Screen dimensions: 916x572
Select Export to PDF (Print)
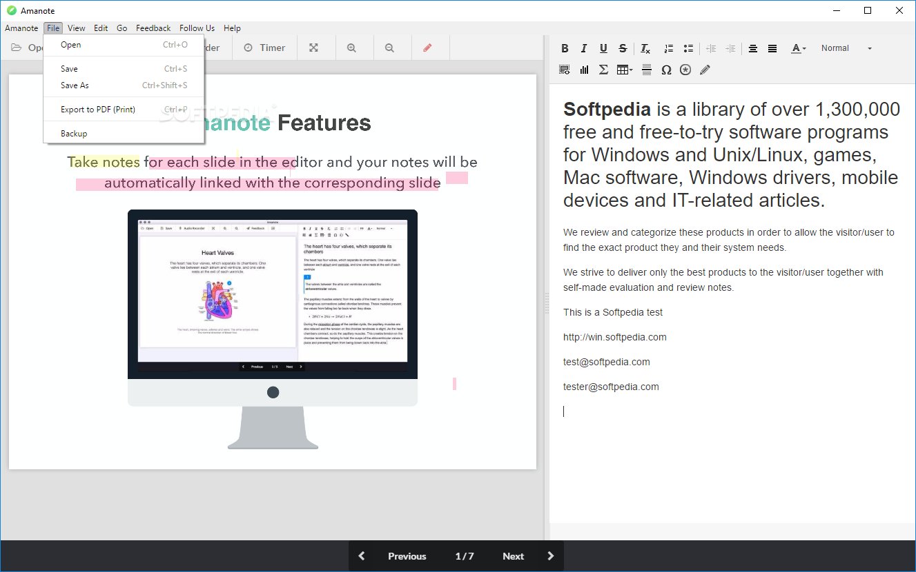click(x=124, y=110)
